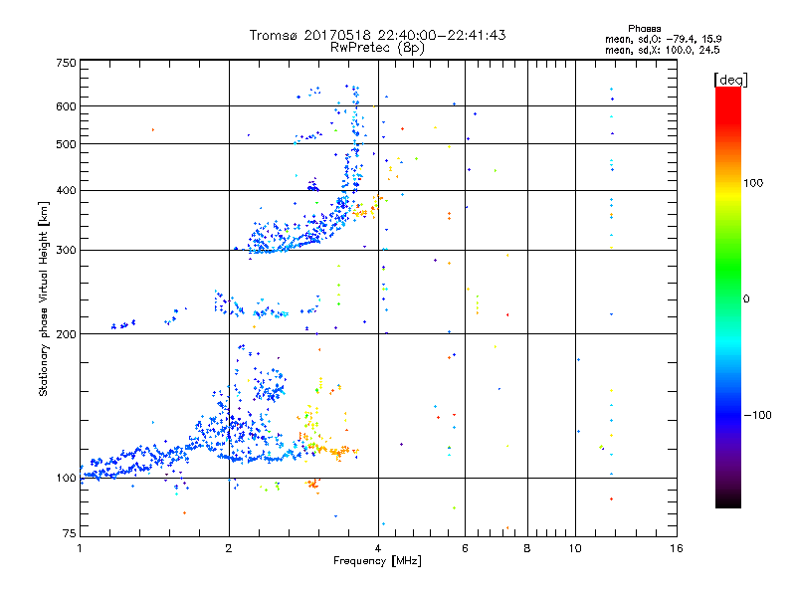Click the x-axis tick label '4'

378,548
